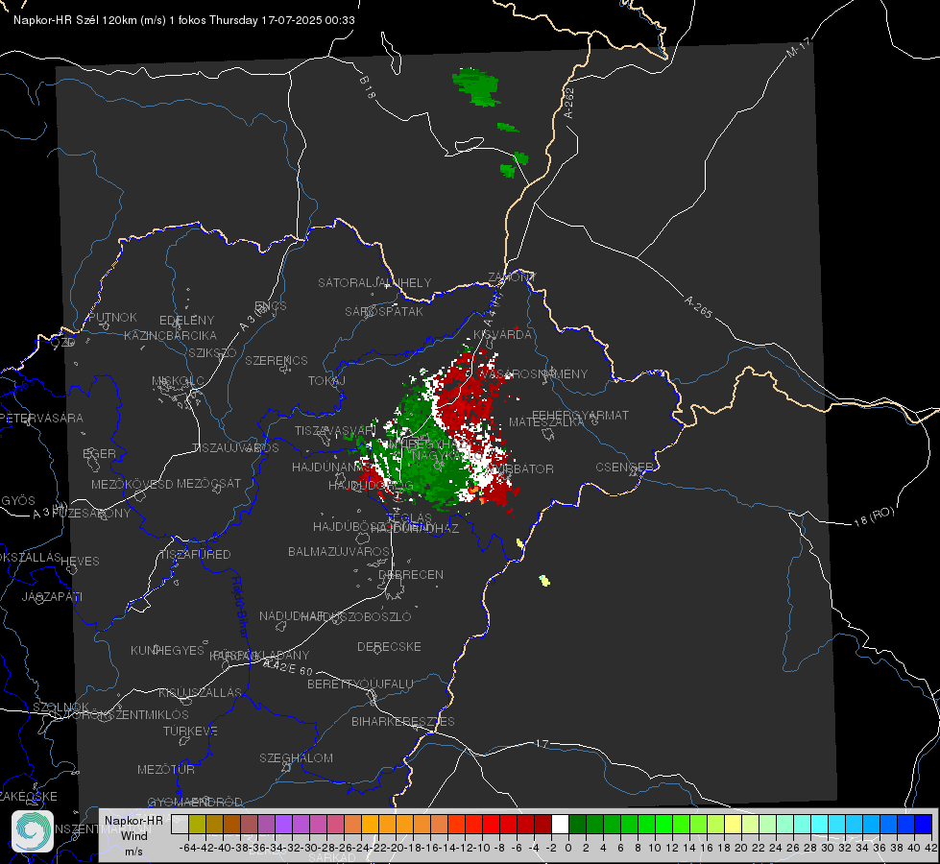
Task: Click the radar title and timestamp text
Action: (184, 20)
